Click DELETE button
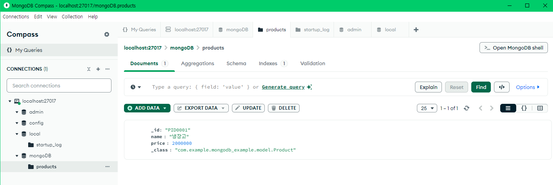The image size is (553, 185). click(x=284, y=108)
